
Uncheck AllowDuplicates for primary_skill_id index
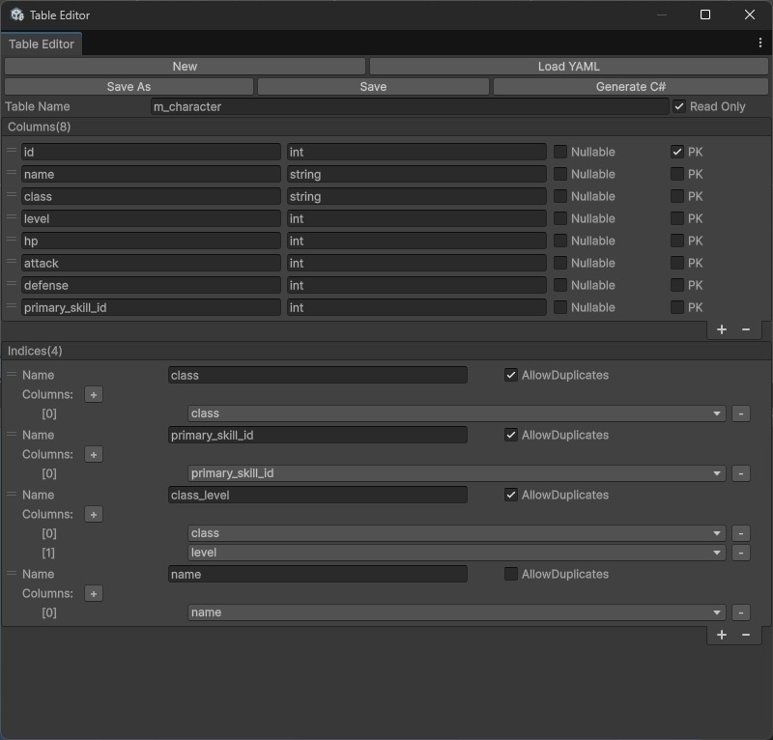click(511, 435)
